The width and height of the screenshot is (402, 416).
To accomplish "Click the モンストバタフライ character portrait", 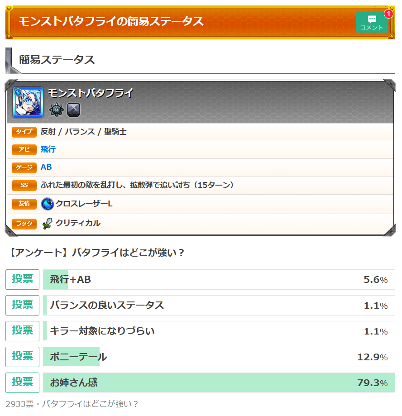I will pos(28,102).
